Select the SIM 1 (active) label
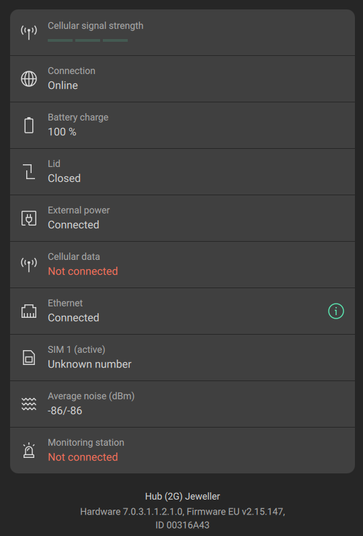Viewport: 363px width, 536px height. click(77, 349)
